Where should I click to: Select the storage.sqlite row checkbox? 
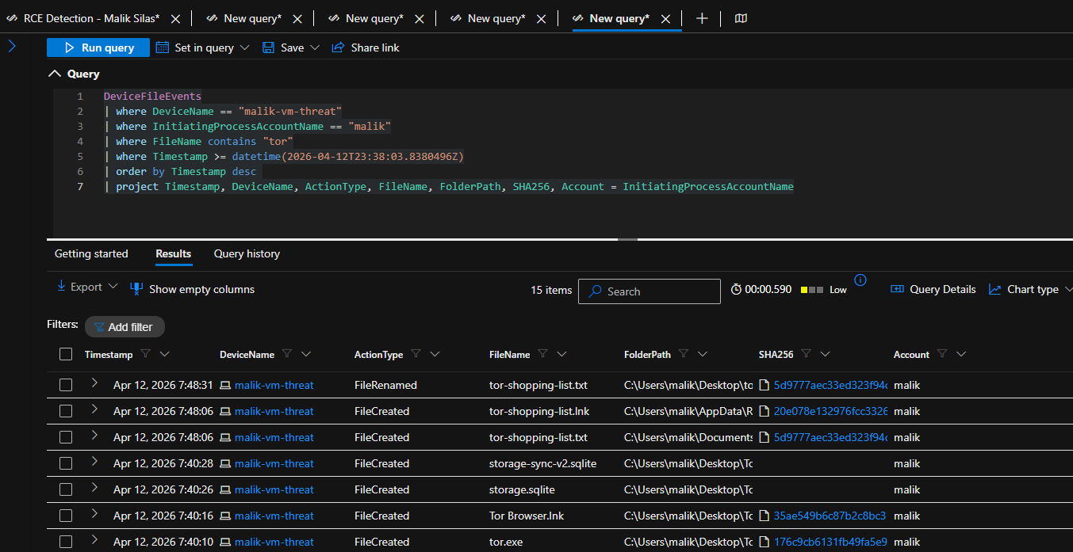[x=66, y=490]
